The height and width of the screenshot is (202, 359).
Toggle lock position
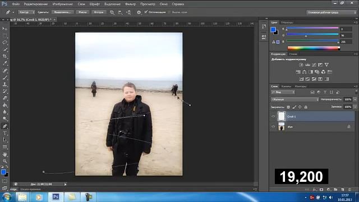tap(300, 107)
